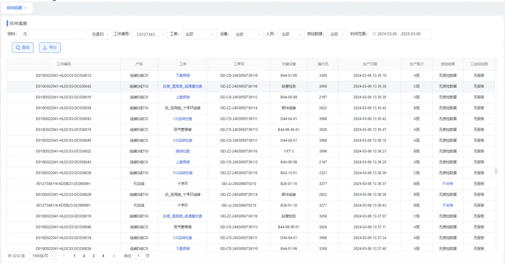Select operator cell 2321

(x=323, y=173)
